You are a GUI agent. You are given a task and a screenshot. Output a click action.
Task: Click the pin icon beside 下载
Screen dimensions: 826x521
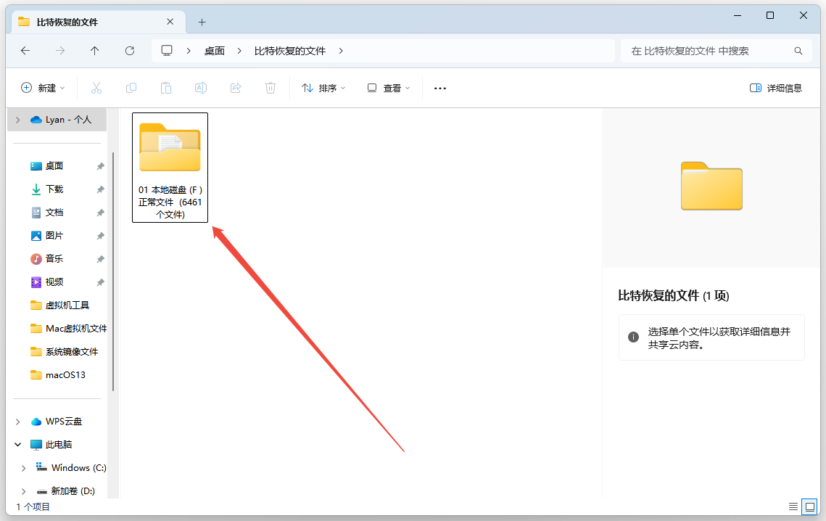100,189
